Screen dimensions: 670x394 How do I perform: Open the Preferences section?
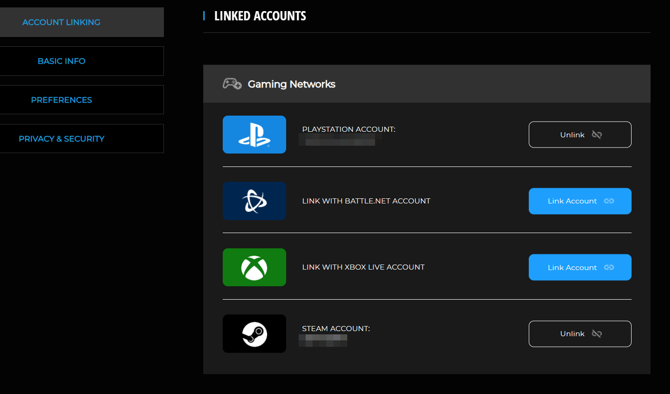point(62,100)
